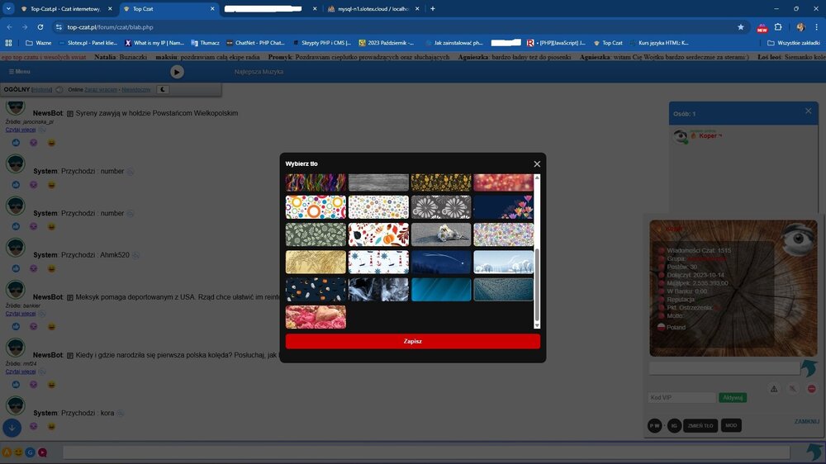Viewport: 826px width, 464px height.
Task: React laughing to Przychodzi Ahmk520 message
Action: pyautogui.click(x=51, y=268)
